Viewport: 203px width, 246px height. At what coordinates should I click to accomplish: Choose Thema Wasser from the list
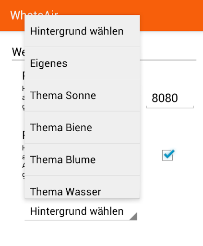(x=82, y=187)
